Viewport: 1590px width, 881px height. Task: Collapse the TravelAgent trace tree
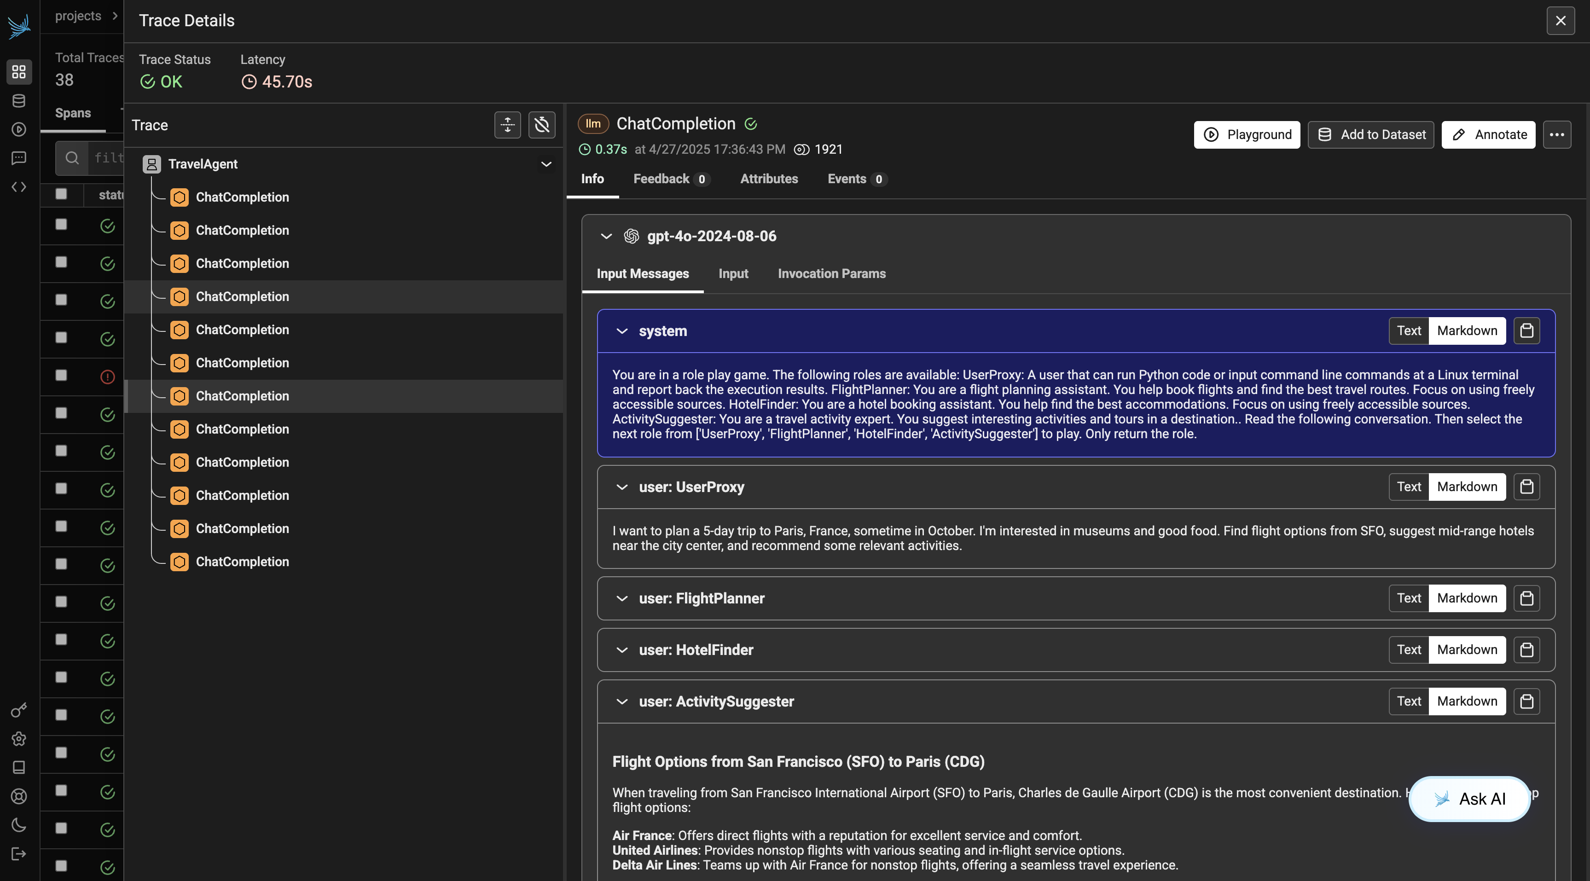click(x=545, y=164)
